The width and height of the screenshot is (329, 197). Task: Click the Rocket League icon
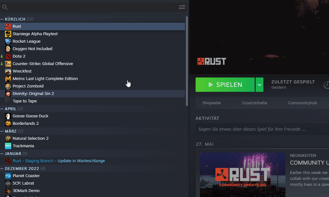pyautogui.click(x=8, y=41)
